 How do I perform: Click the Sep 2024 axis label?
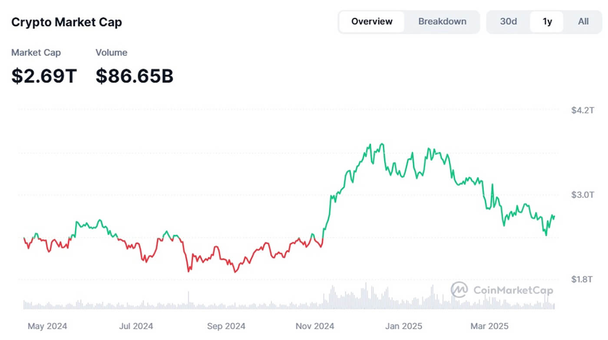[x=226, y=326]
